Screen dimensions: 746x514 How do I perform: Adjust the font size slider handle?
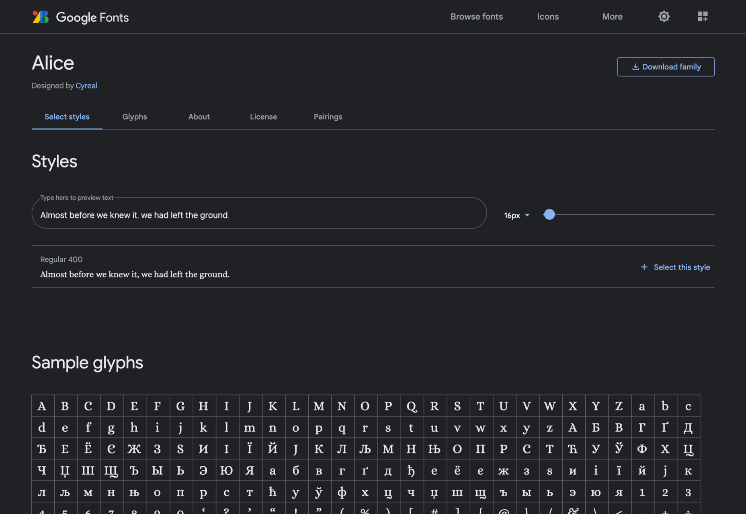pyautogui.click(x=549, y=214)
